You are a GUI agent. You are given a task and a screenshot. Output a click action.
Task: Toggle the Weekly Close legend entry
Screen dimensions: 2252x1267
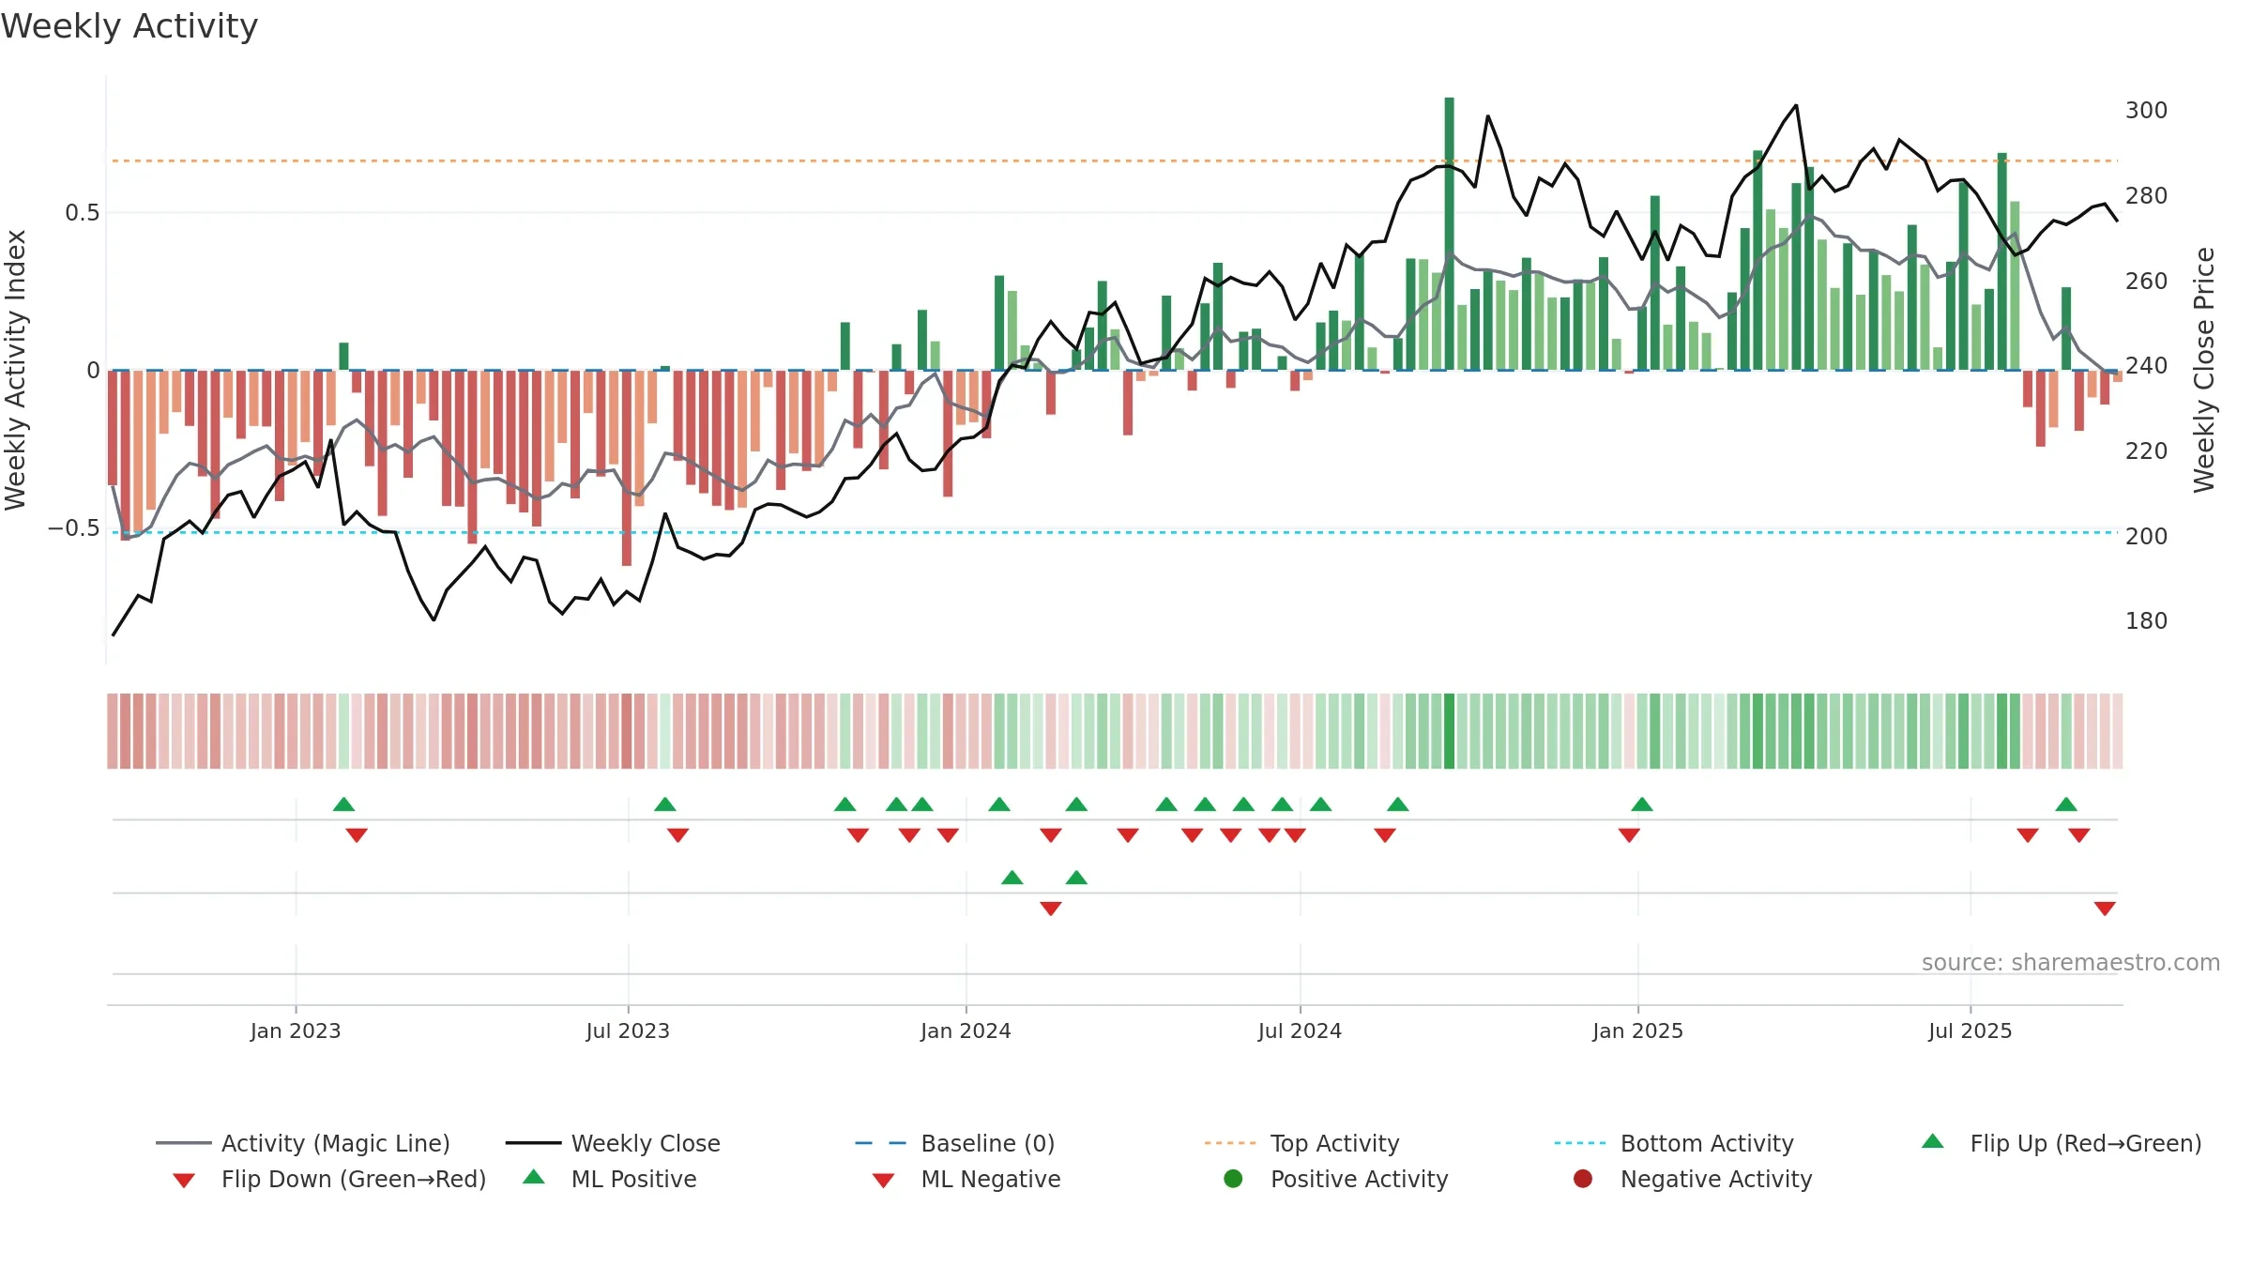coord(613,1143)
